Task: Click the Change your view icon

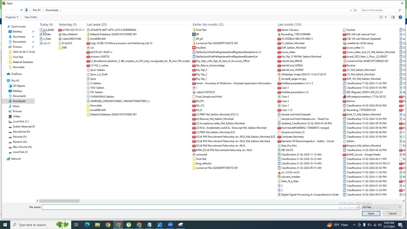Action: click(x=381, y=17)
